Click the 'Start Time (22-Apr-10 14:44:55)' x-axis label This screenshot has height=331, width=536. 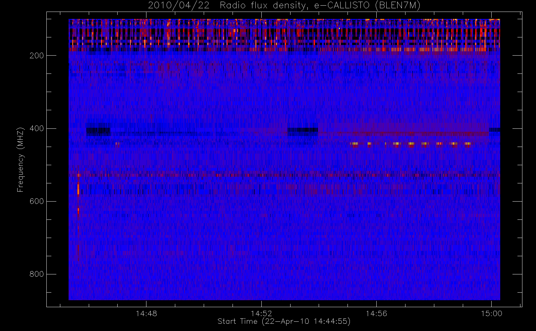tap(284, 321)
